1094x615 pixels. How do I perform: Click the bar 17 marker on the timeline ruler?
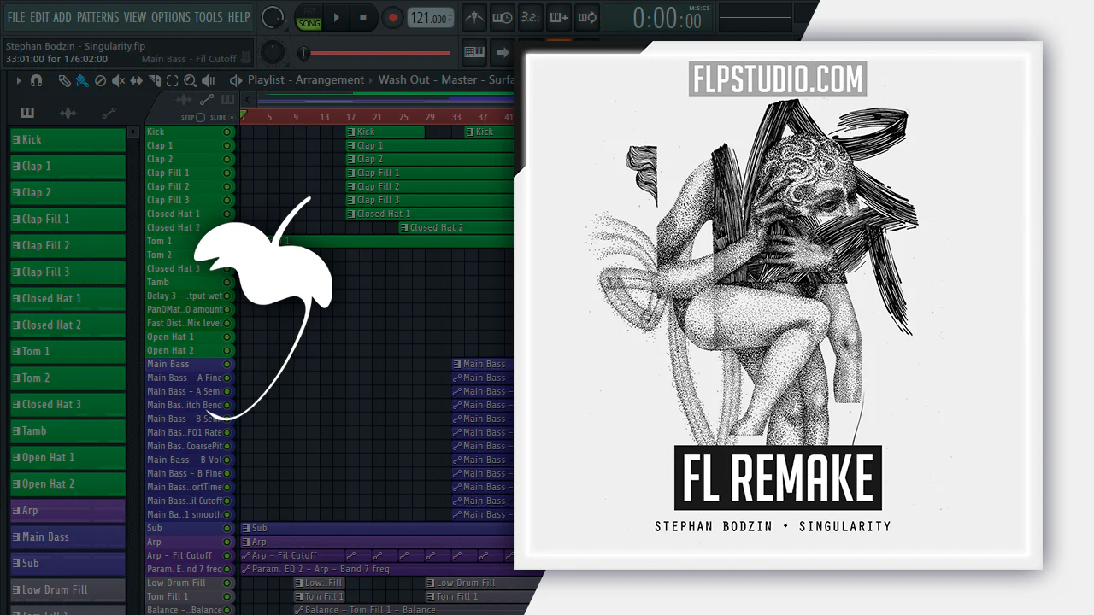tap(350, 117)
